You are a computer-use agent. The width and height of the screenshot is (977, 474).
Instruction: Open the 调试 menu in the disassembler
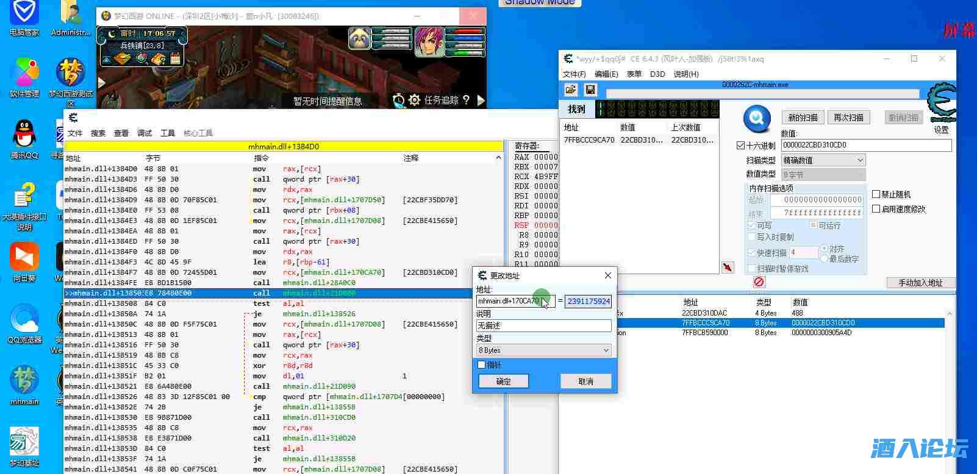point(145,133)
